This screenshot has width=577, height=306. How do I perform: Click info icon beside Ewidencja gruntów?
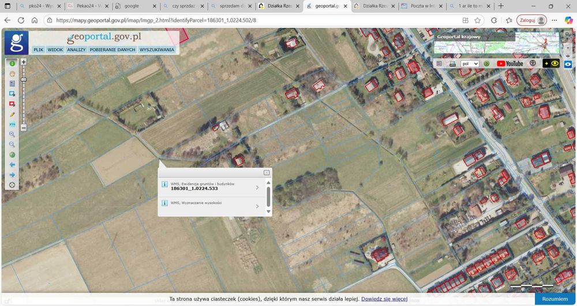164,184
